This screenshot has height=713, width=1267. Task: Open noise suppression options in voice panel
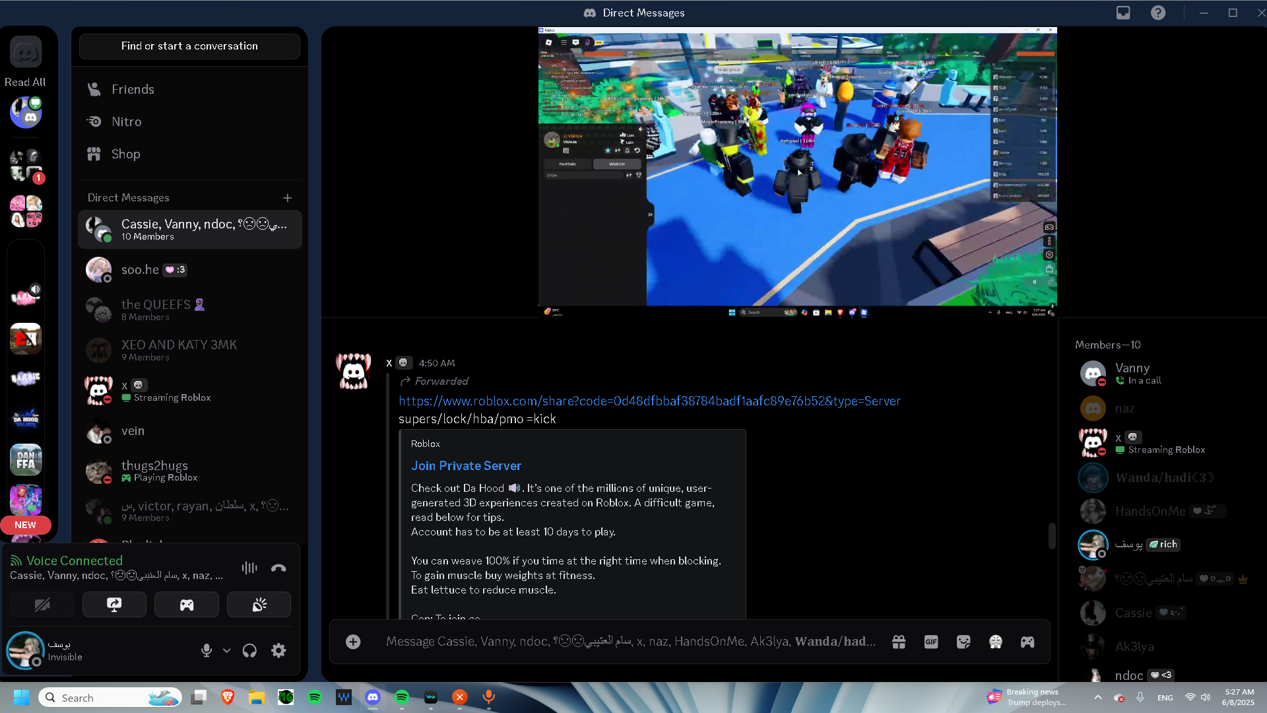tap(249, 568)
